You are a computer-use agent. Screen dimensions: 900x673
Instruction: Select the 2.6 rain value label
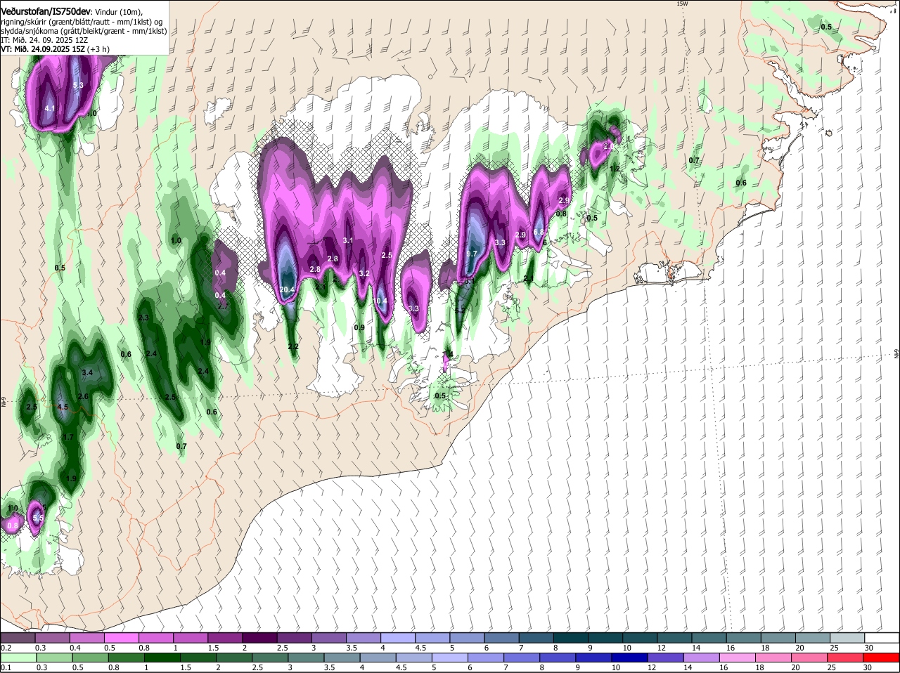click(83, 397)
